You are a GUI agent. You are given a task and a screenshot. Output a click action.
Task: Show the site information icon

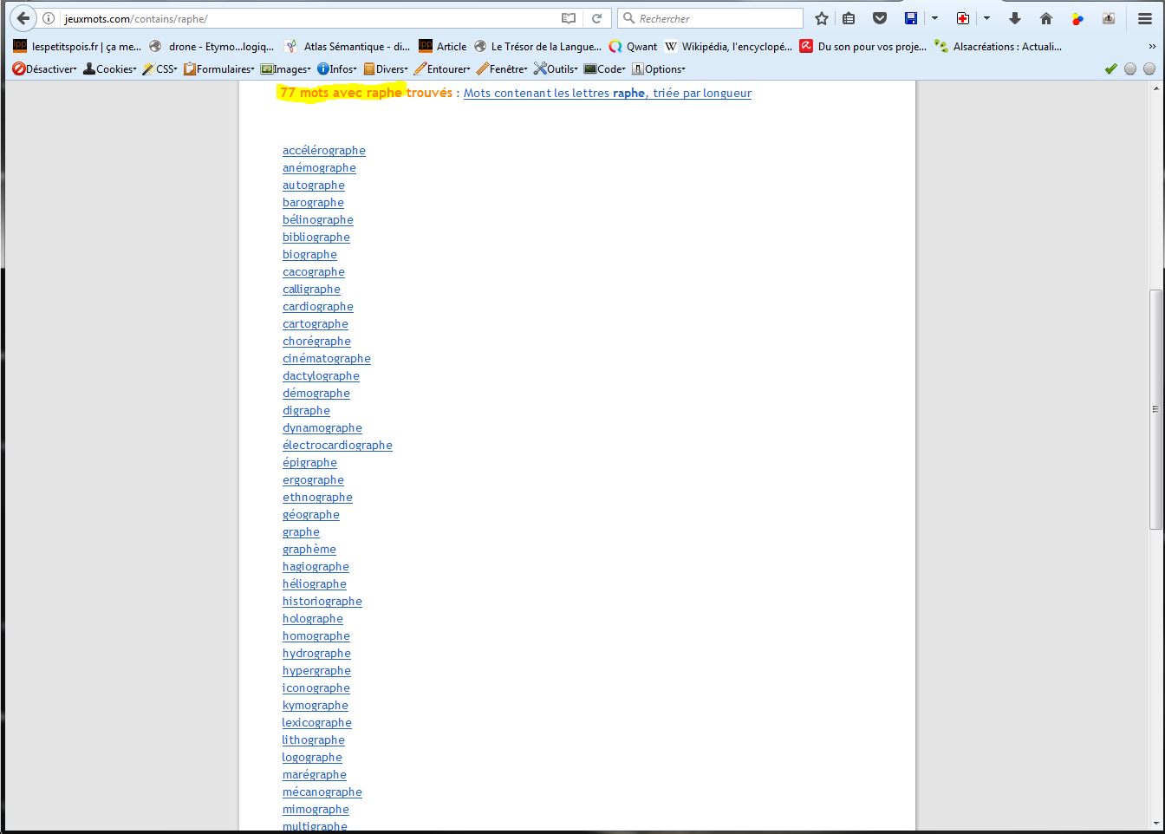click(49, 18)
